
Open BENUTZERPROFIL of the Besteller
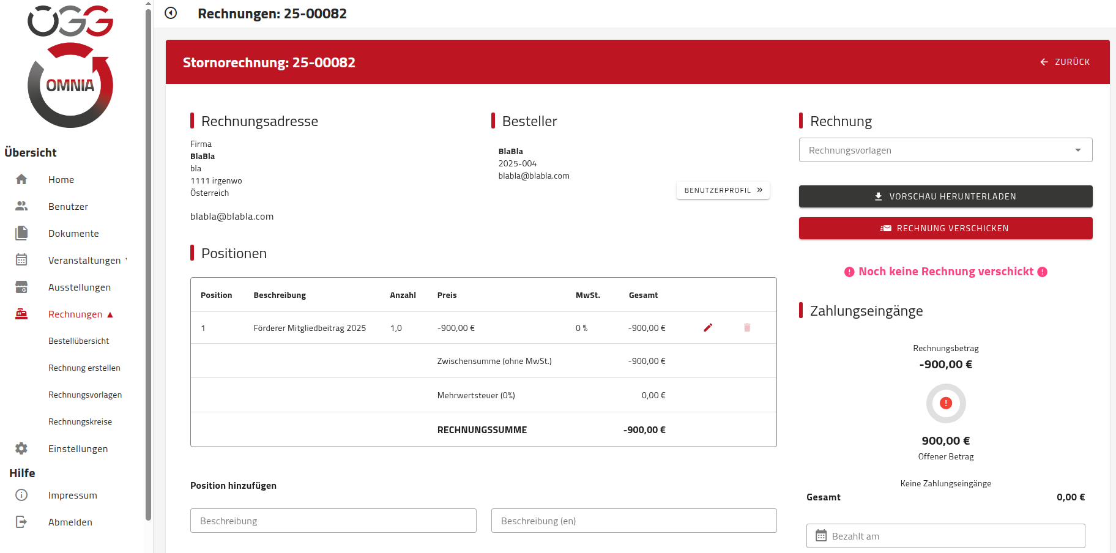(x=723, y=190)
